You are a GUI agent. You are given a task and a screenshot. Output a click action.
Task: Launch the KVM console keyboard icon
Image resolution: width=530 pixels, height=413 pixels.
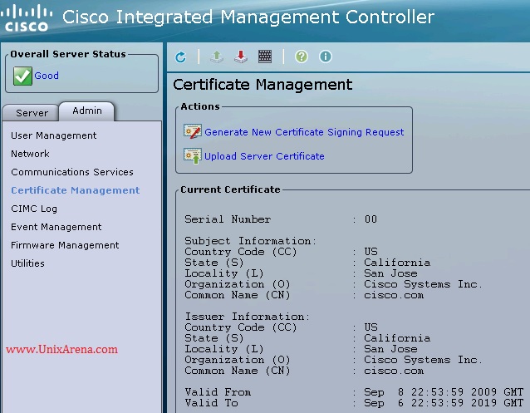[265, 57]
